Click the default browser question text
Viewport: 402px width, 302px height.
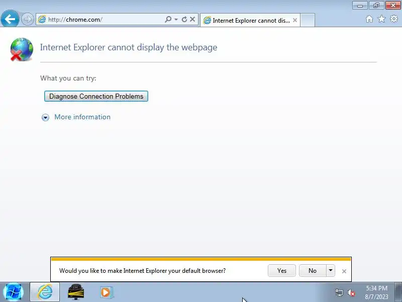(143, 271)
